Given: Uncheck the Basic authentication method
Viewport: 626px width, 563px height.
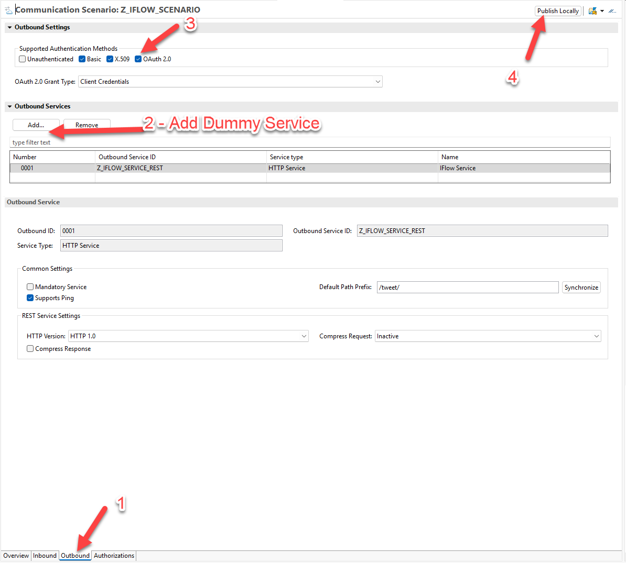Looking at the screenshot, I should (82, 59).
